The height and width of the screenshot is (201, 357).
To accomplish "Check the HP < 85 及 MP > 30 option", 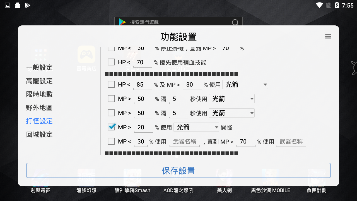I will 111,85.
